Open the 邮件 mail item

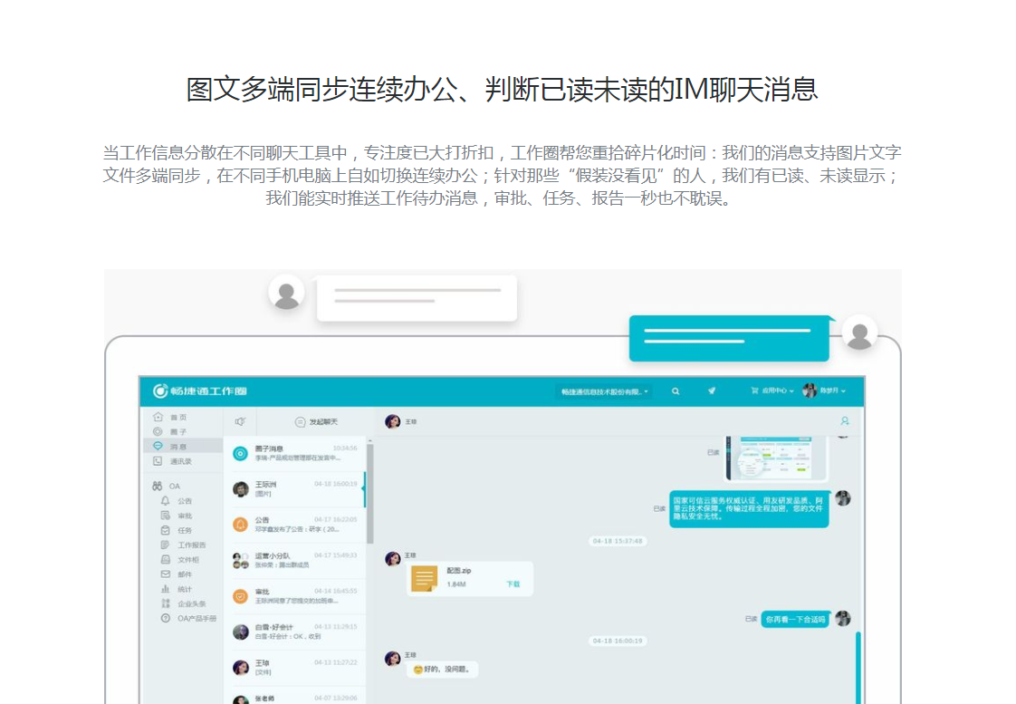click(177, 574)
